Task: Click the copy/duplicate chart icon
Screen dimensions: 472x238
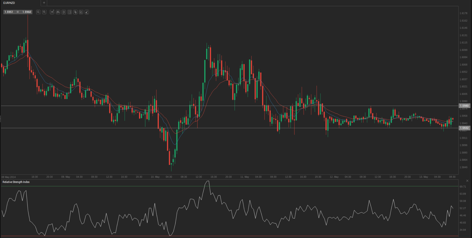Action: tap(75, 12)
